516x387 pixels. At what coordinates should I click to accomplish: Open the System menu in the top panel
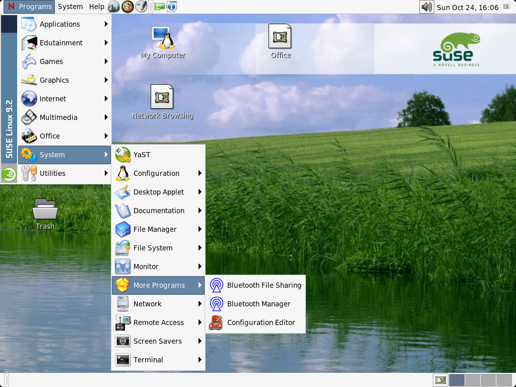pos(71,7)
